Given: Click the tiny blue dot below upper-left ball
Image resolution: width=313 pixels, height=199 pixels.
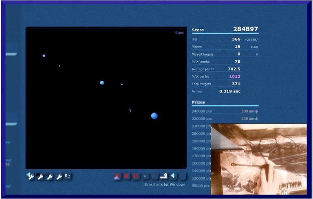Looking at the screenshot, I should pyautogui.click(x=60, y=66).
